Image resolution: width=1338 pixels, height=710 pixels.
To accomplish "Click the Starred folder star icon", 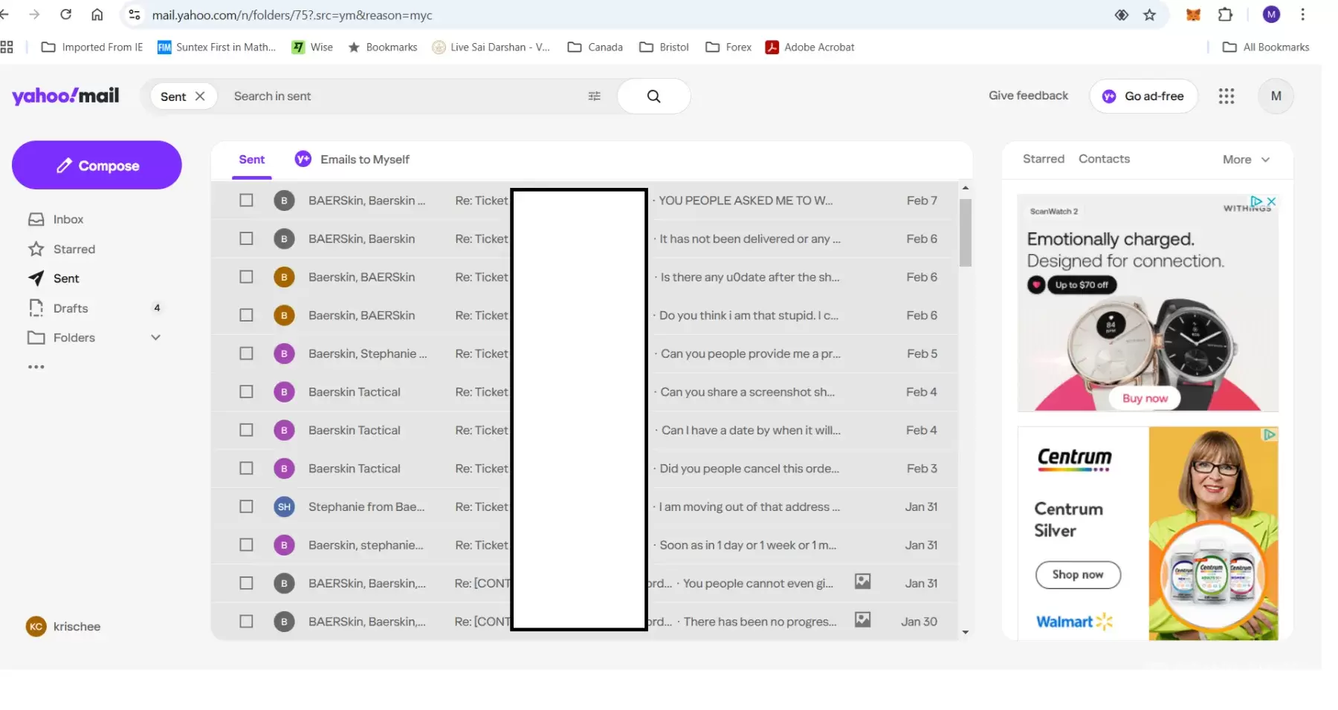I will point(36,250).
